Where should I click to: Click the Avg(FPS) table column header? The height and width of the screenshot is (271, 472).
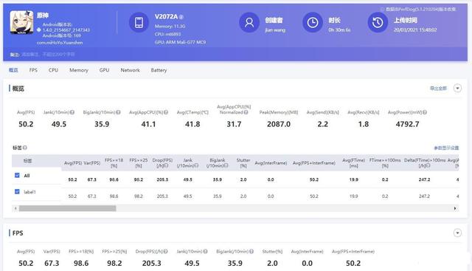[x=73, y=162]
